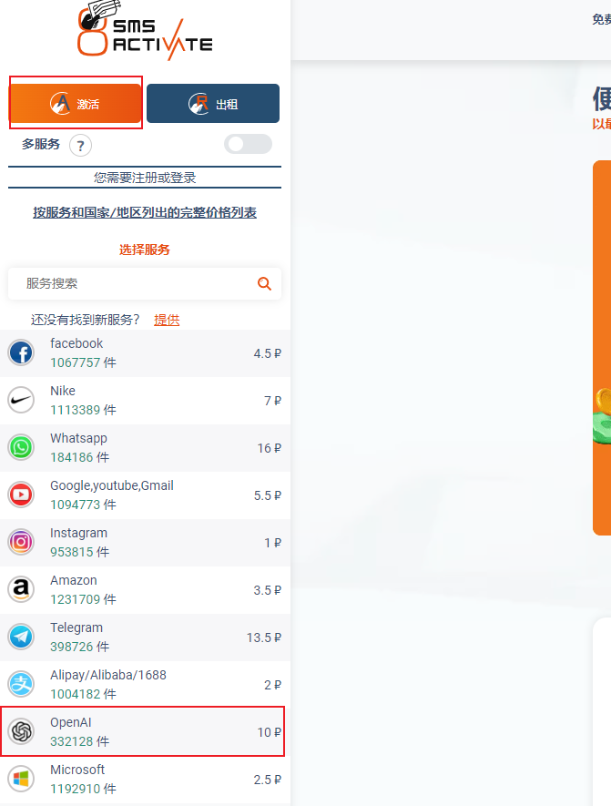Select Alipay/Alibaba/1688 service name
This screenshot has width=611, height=806.
108,675
